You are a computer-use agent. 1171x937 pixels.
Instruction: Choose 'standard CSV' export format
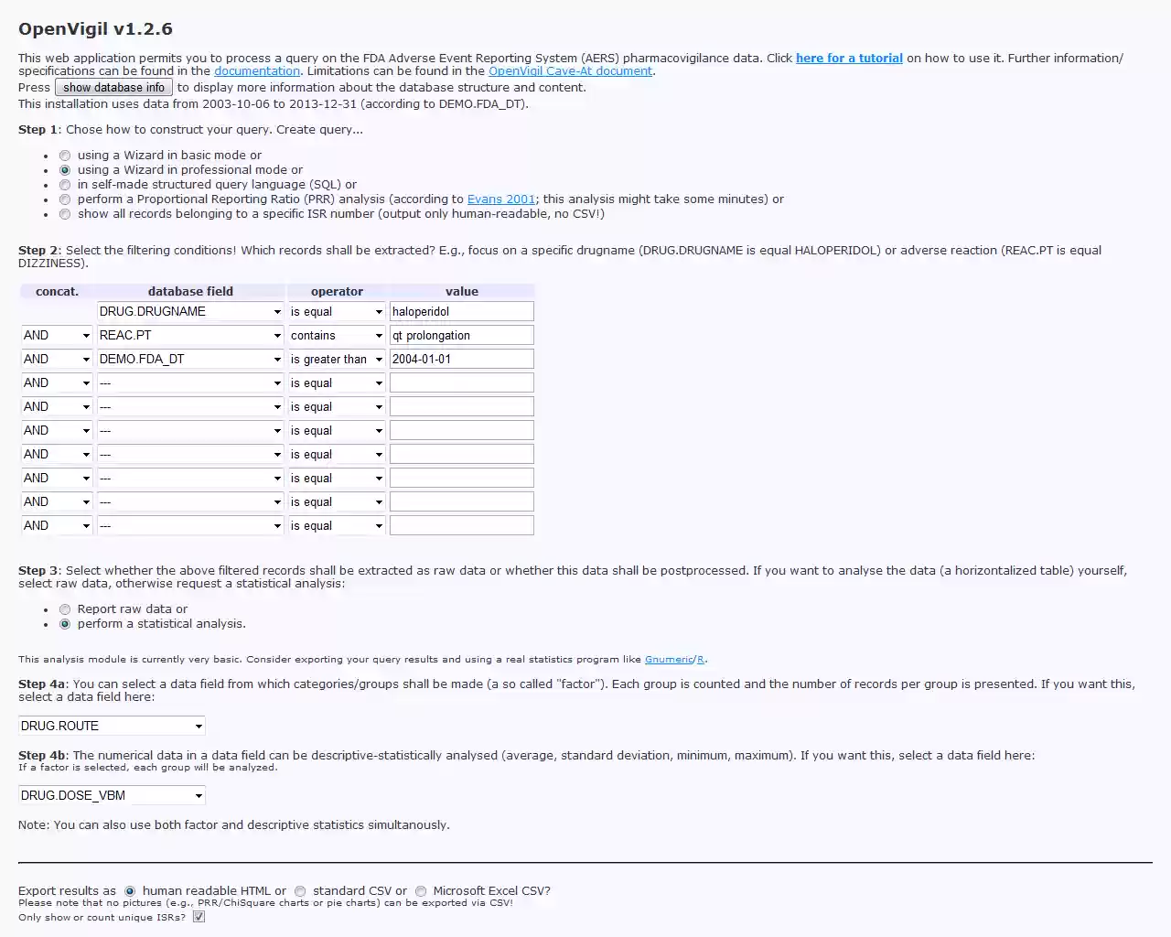click(300, 890)
